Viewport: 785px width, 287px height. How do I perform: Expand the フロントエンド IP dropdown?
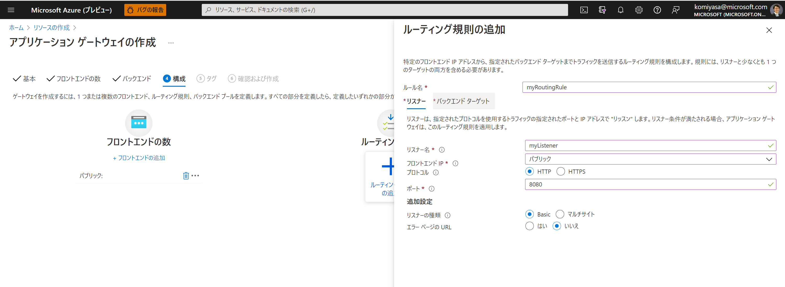pos(650,159)
